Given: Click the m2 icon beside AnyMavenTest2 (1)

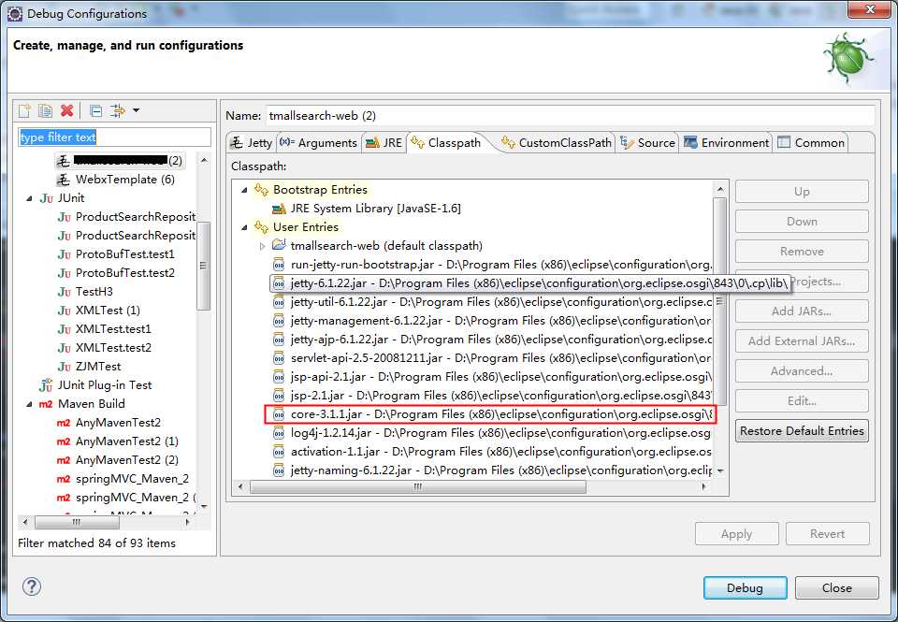Looking at the screenshot, I should (64, 441).
